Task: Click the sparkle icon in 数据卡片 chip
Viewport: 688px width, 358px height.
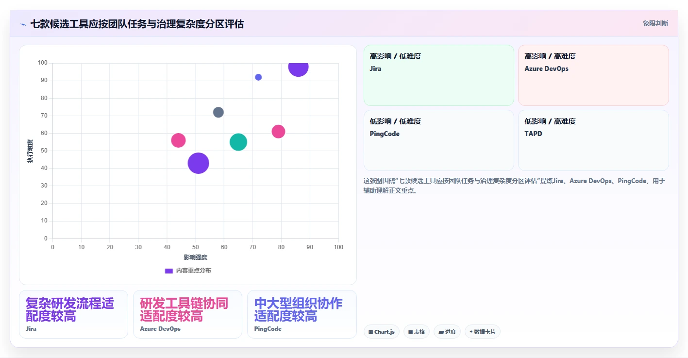Action: (471, 332)
